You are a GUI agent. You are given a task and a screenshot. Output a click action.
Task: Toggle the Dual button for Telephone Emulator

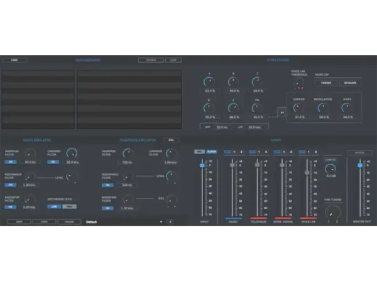coord(172,140)
